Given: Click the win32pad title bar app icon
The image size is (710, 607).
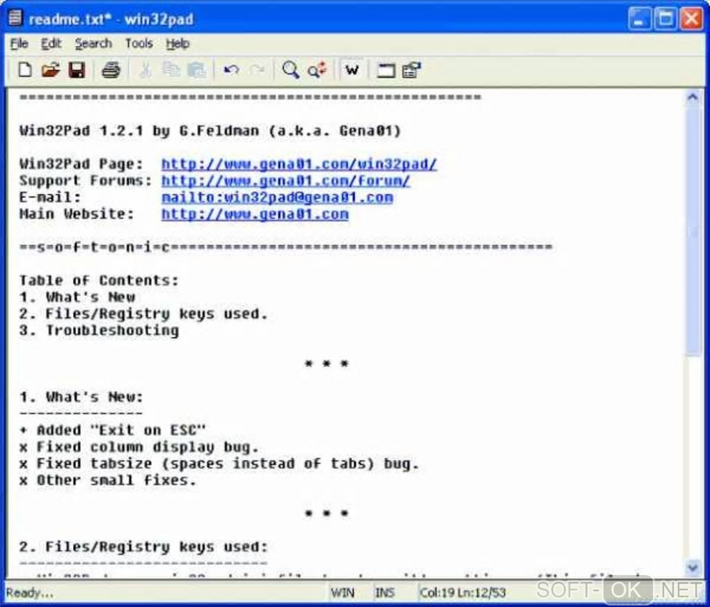Looking at the screenshot, I should click(x=15, y=19).
